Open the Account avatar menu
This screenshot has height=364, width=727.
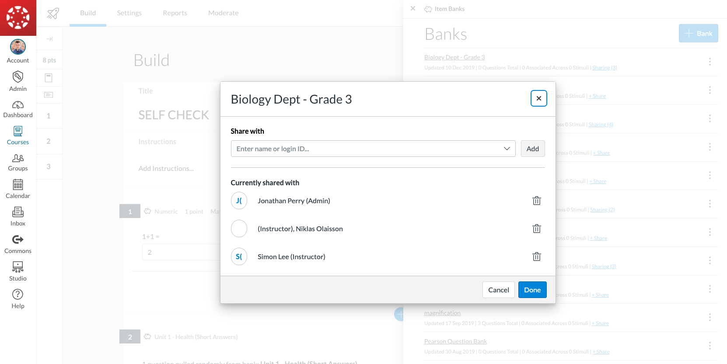18,52
